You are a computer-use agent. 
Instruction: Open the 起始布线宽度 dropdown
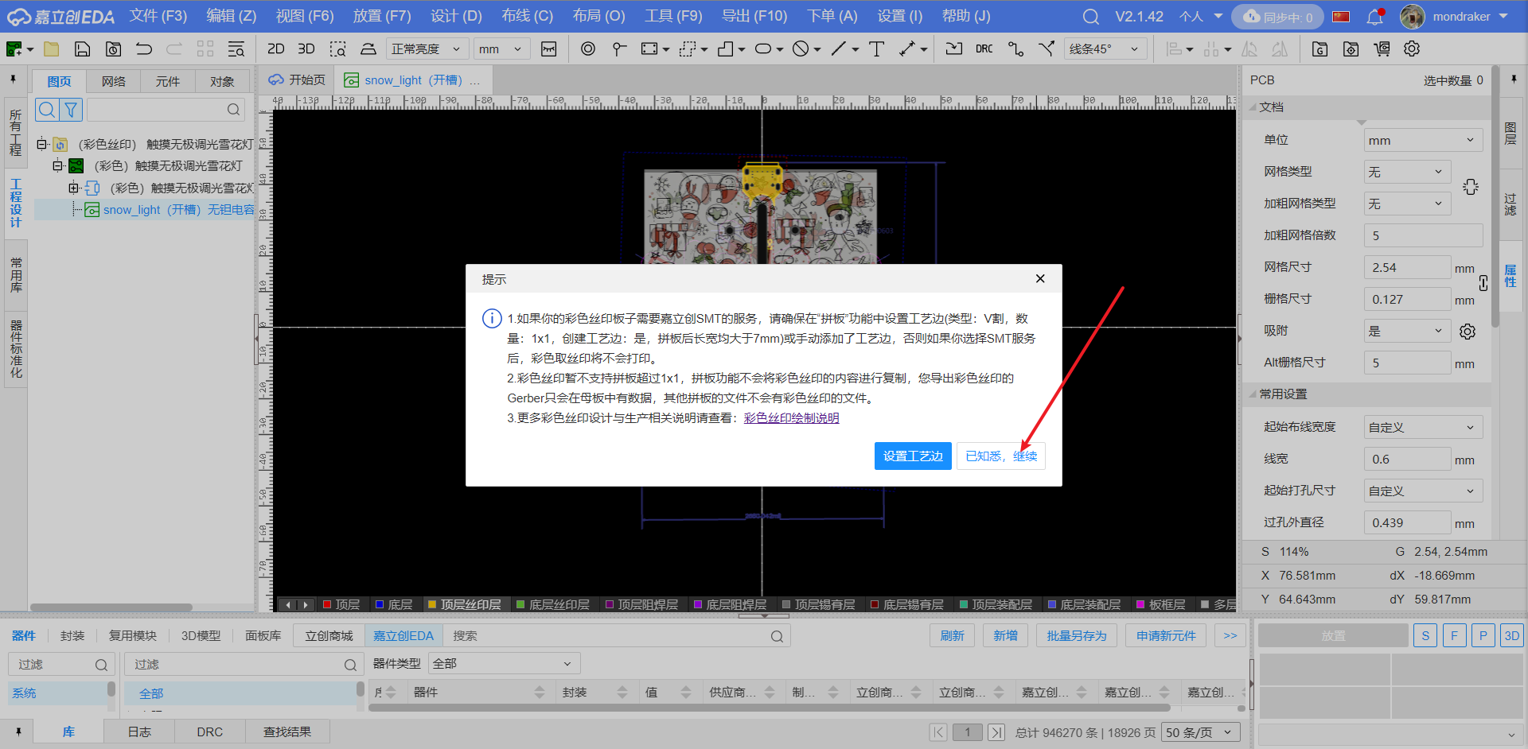(x=1423, y=427)
